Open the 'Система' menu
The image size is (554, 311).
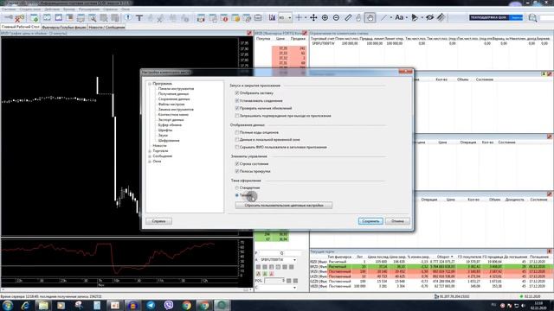(x=9, y=10)
